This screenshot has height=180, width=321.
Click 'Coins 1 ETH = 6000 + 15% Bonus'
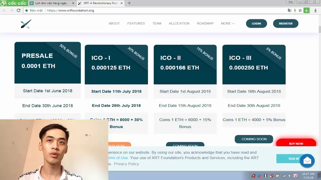tap(185, 123)
